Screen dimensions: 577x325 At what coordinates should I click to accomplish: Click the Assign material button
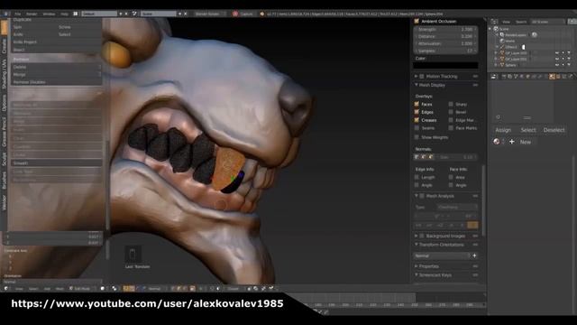[503, 130]
